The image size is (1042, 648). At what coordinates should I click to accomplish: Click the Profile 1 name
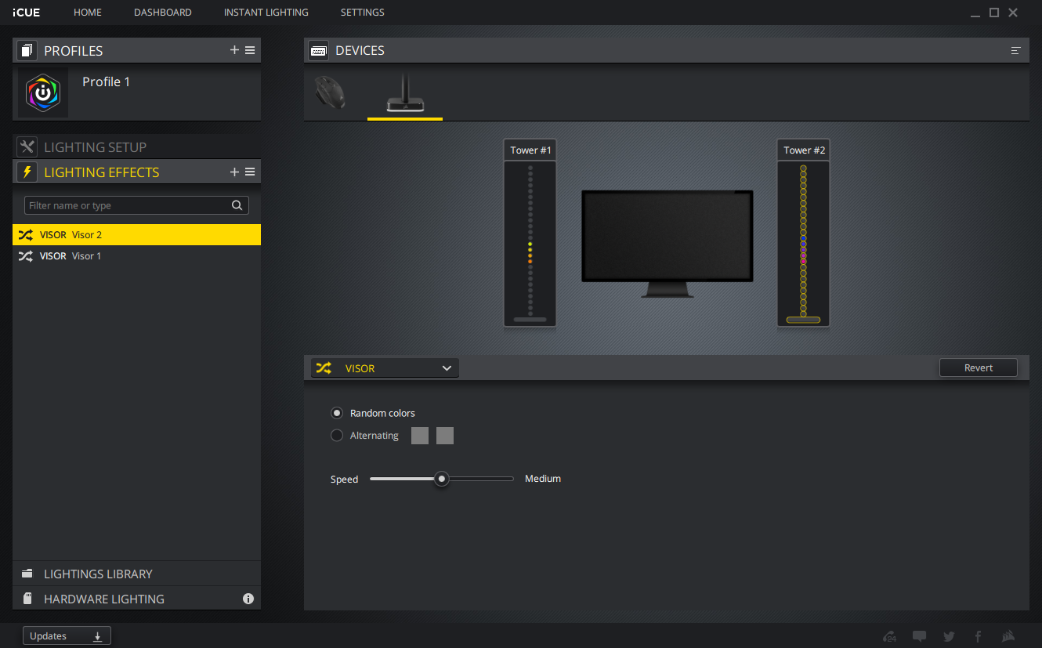coord(107,81)
